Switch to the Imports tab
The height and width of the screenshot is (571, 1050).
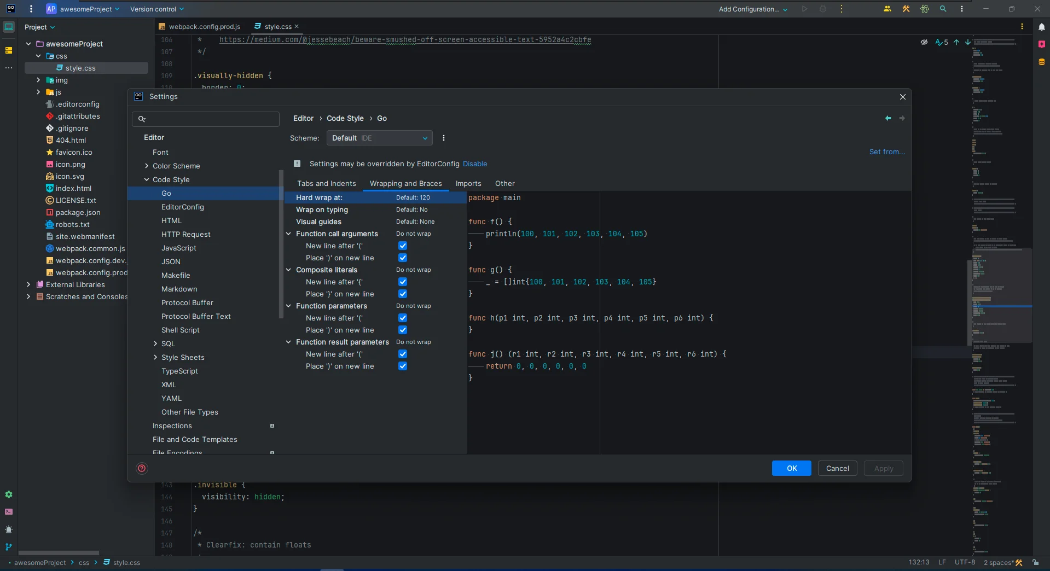(x=468, y=184)
